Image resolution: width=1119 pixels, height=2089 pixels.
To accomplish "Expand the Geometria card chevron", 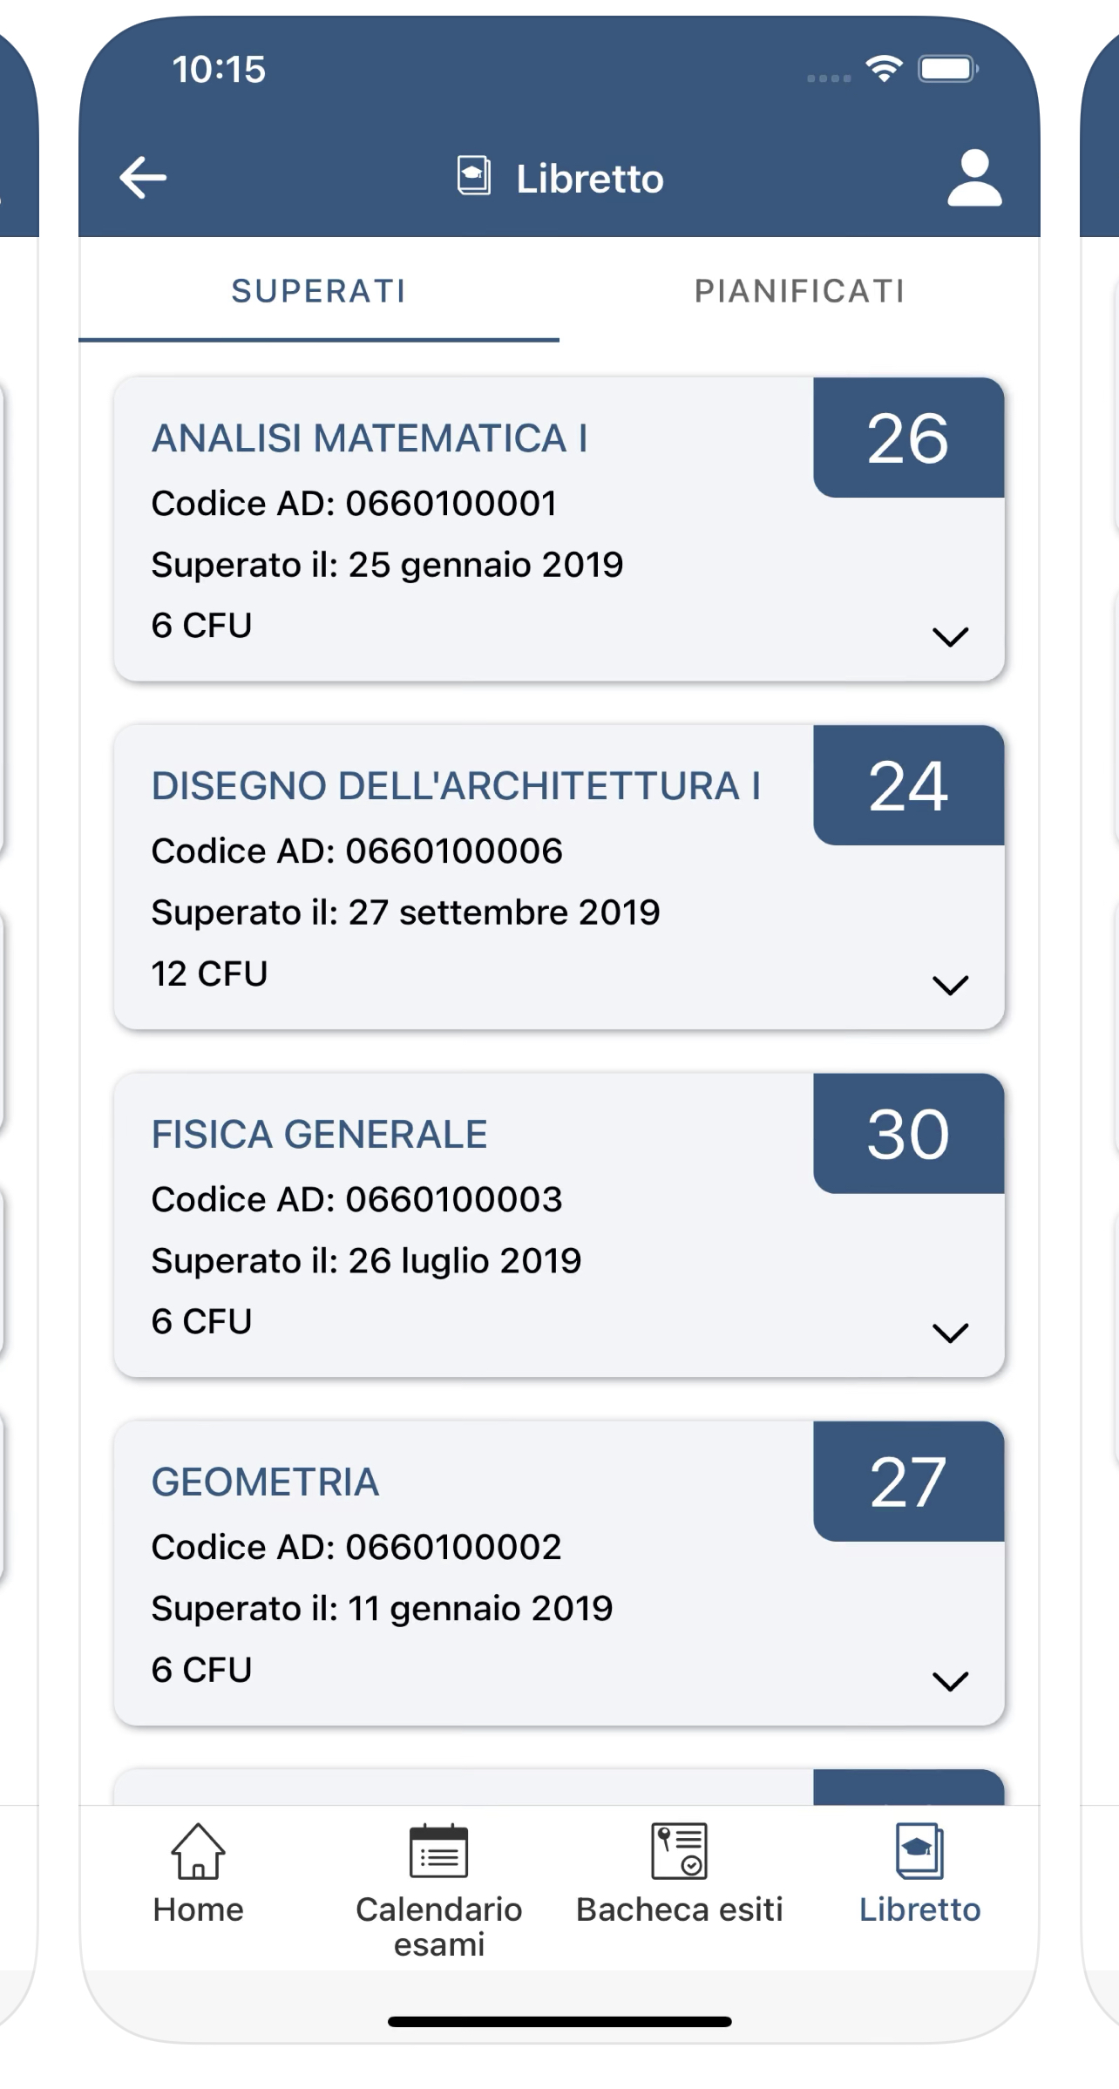I will point(950,1680).
